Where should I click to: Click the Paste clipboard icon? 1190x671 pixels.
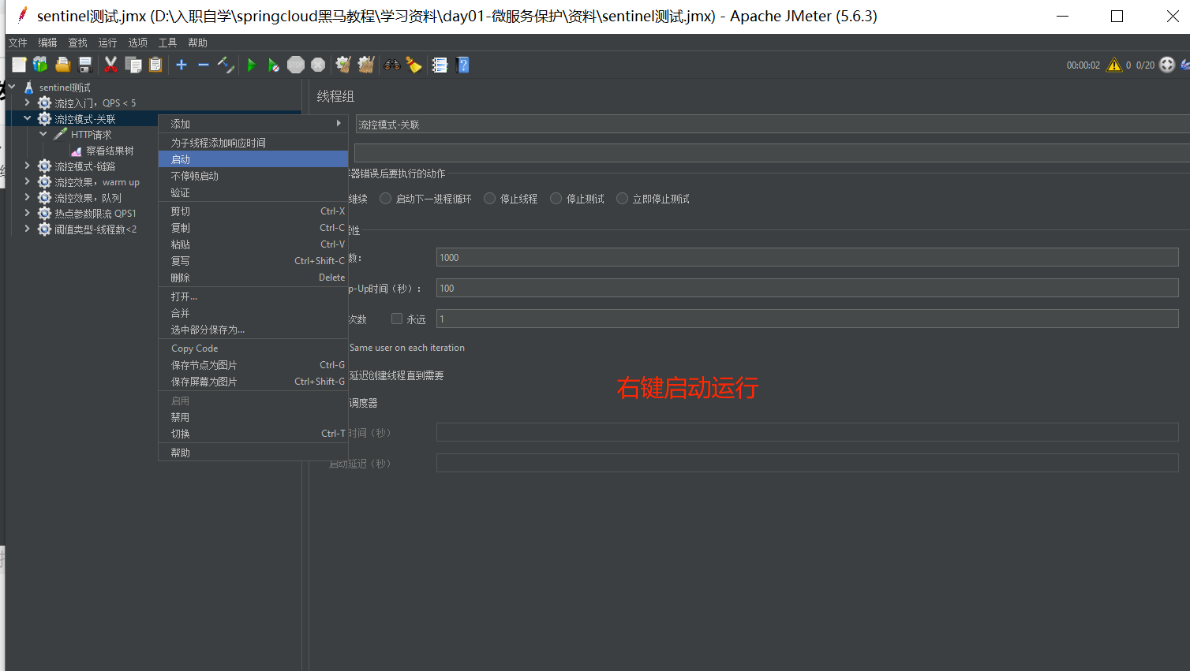[155, 65]
